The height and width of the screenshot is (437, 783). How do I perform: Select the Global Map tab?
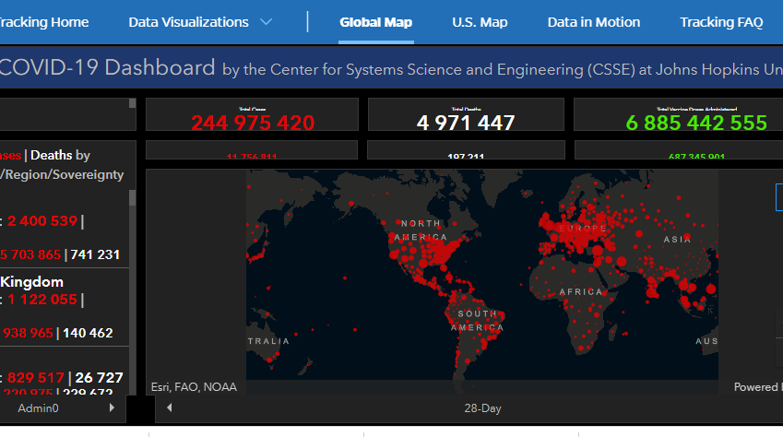tap(375, 22)
